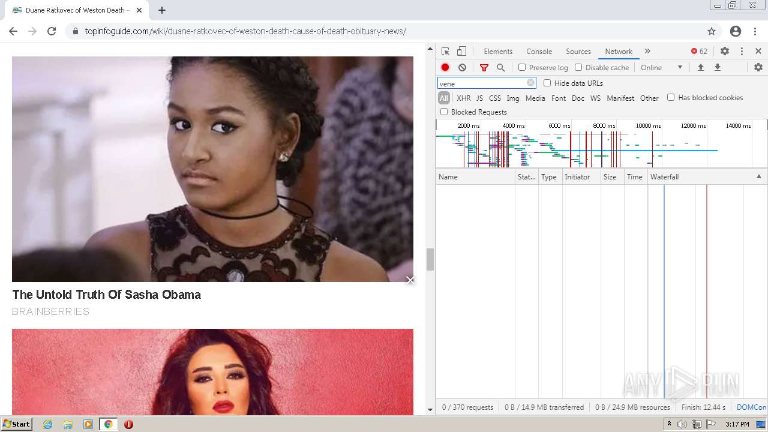The image size is (768, 432).
Task: Click the red error count badge 62
Action: click(699, 52)
